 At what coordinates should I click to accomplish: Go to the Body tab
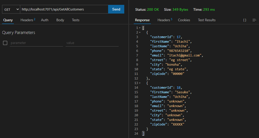coord(60,20)
